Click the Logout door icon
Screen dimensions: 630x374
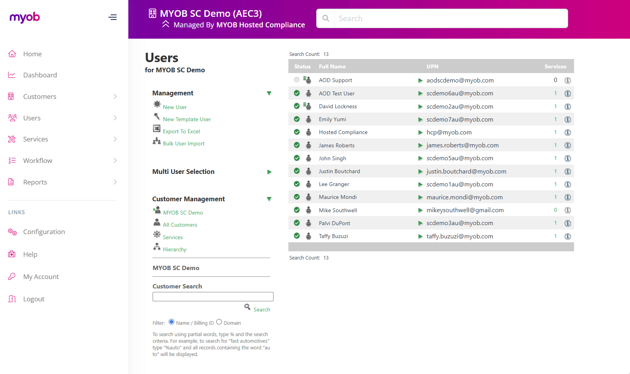point(12,299)
